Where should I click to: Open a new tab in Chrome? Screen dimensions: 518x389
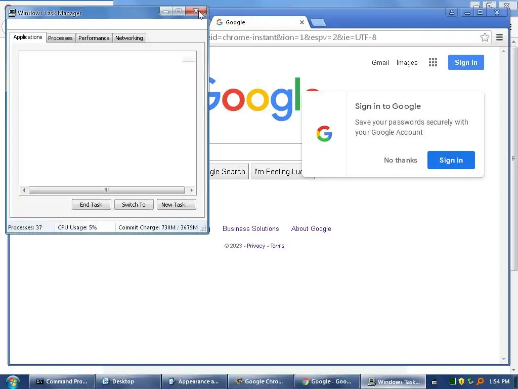(x=318, y=22)
